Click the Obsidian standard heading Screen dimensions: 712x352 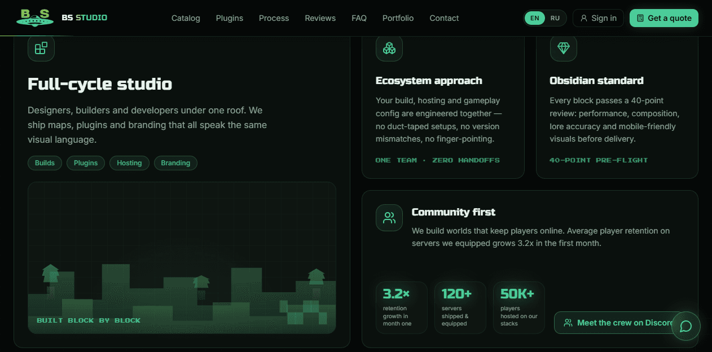(x=596, y=81)
